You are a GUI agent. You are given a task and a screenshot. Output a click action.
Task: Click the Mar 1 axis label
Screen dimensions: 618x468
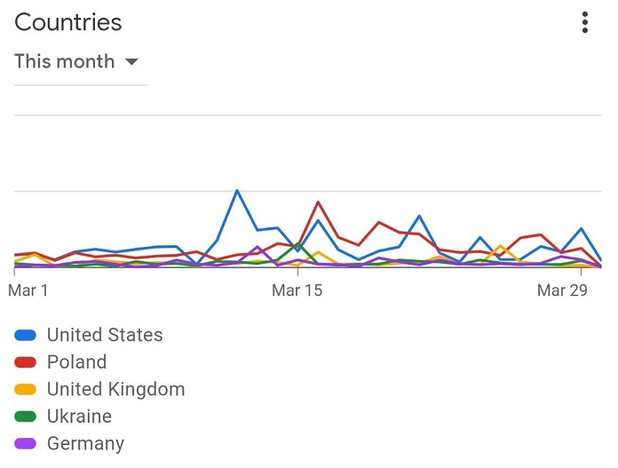coord(28,290)
